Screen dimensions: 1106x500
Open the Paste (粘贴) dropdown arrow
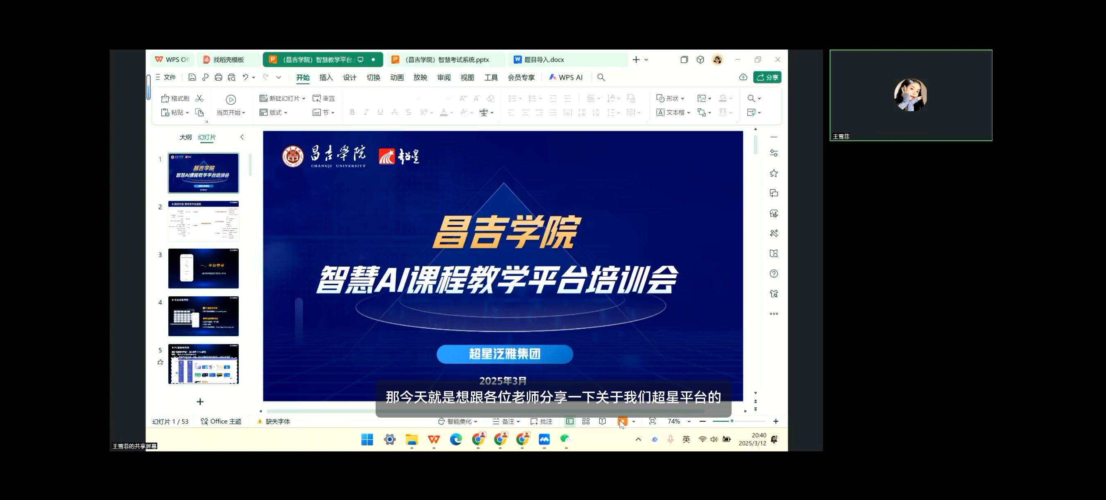click(x=187, y=113)
